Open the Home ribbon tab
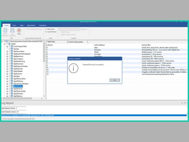Image resolution: width=189 pixels, height=142 pixels. [6, 25]
